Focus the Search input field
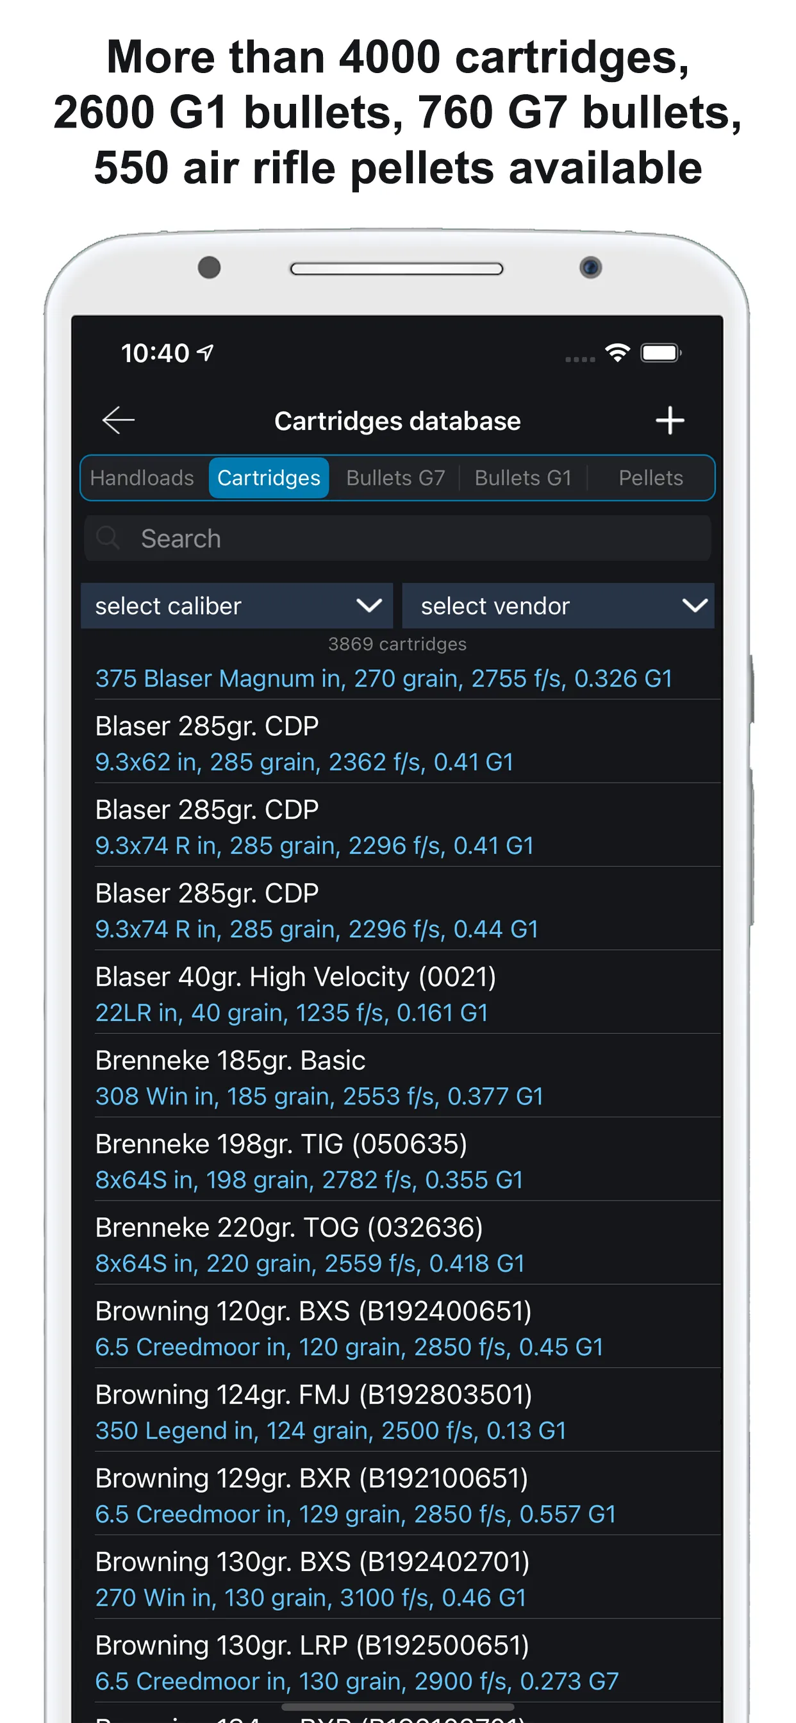796x1723 pixels. tap(397, 538)
